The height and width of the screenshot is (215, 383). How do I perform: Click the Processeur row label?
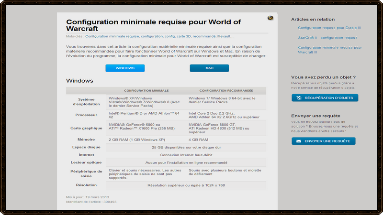[x=86, y=115]
